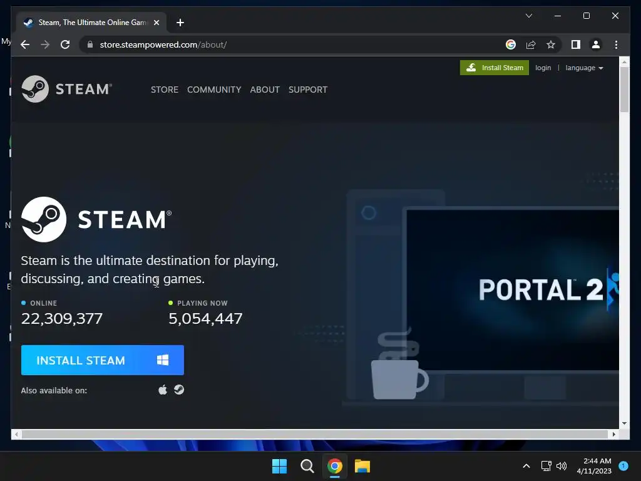Open the SUPPORT menu item
The height and width of the screenshot is (481, 641).
[x=308, y=90]
